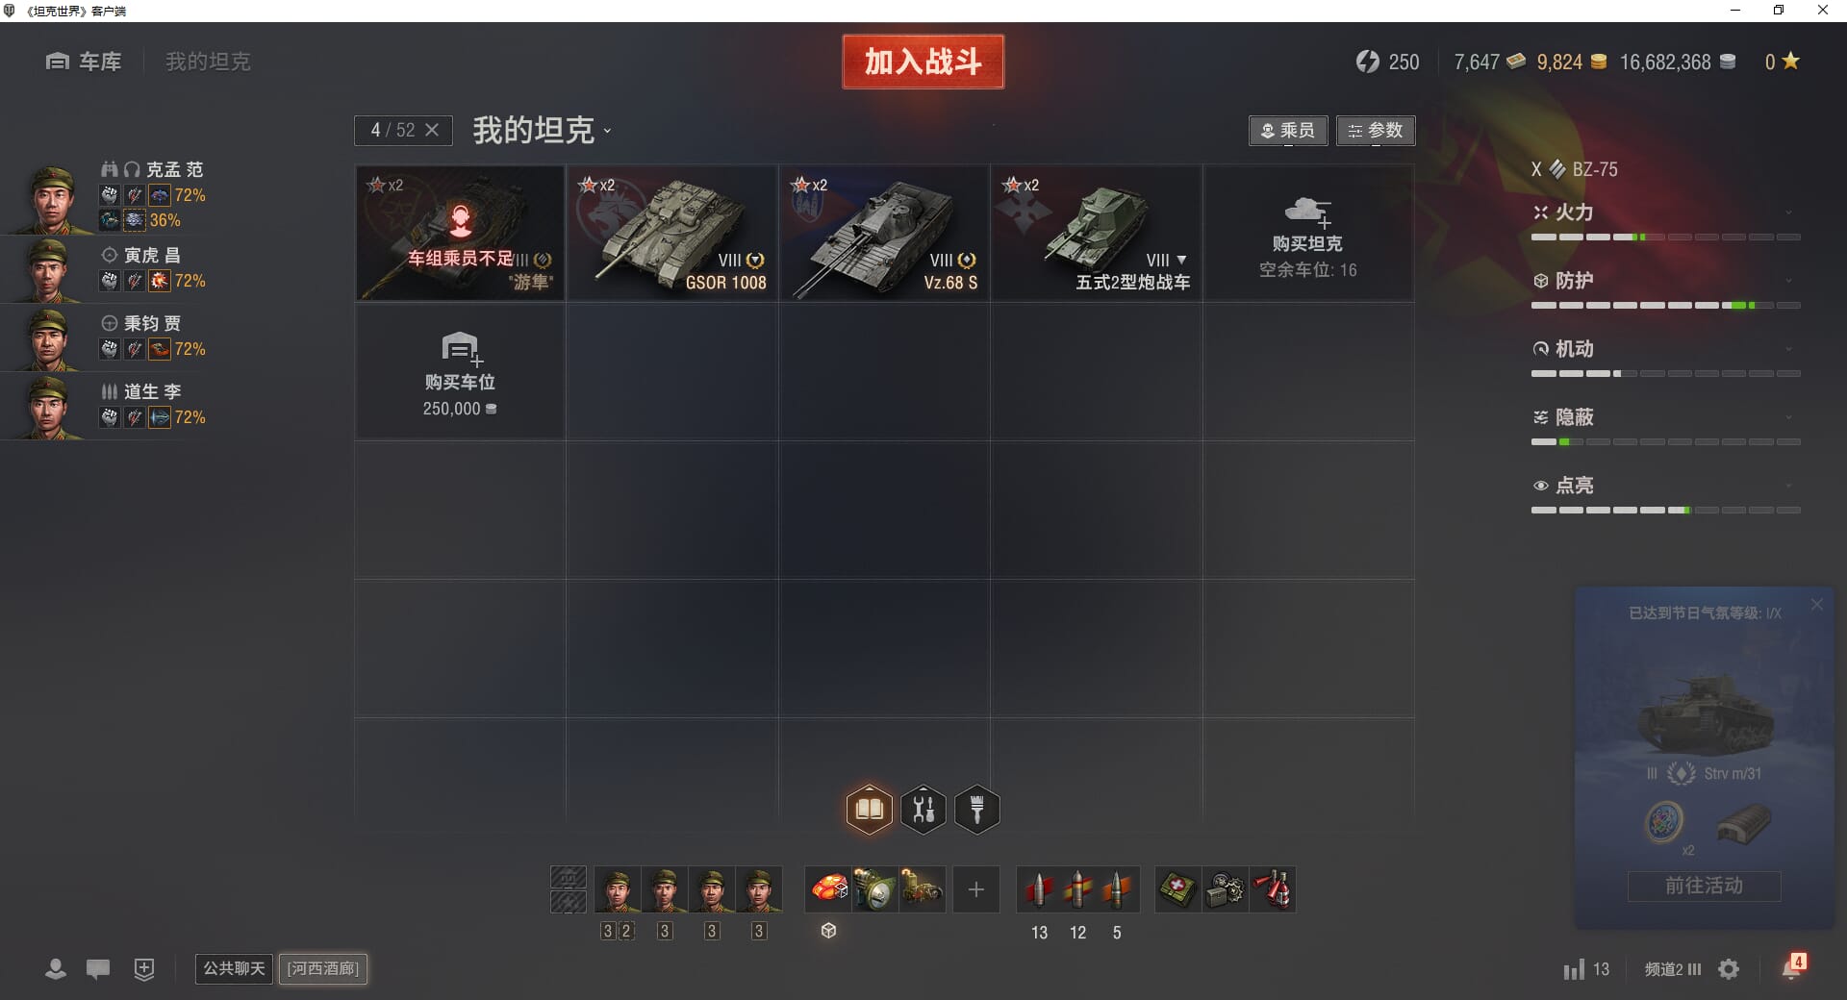Expand the 火力 firepower stat row
1847x1000 pixels.
(x=1665, y=222)
